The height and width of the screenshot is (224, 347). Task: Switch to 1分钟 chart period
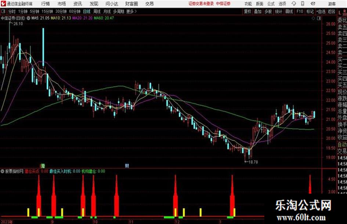22,11
